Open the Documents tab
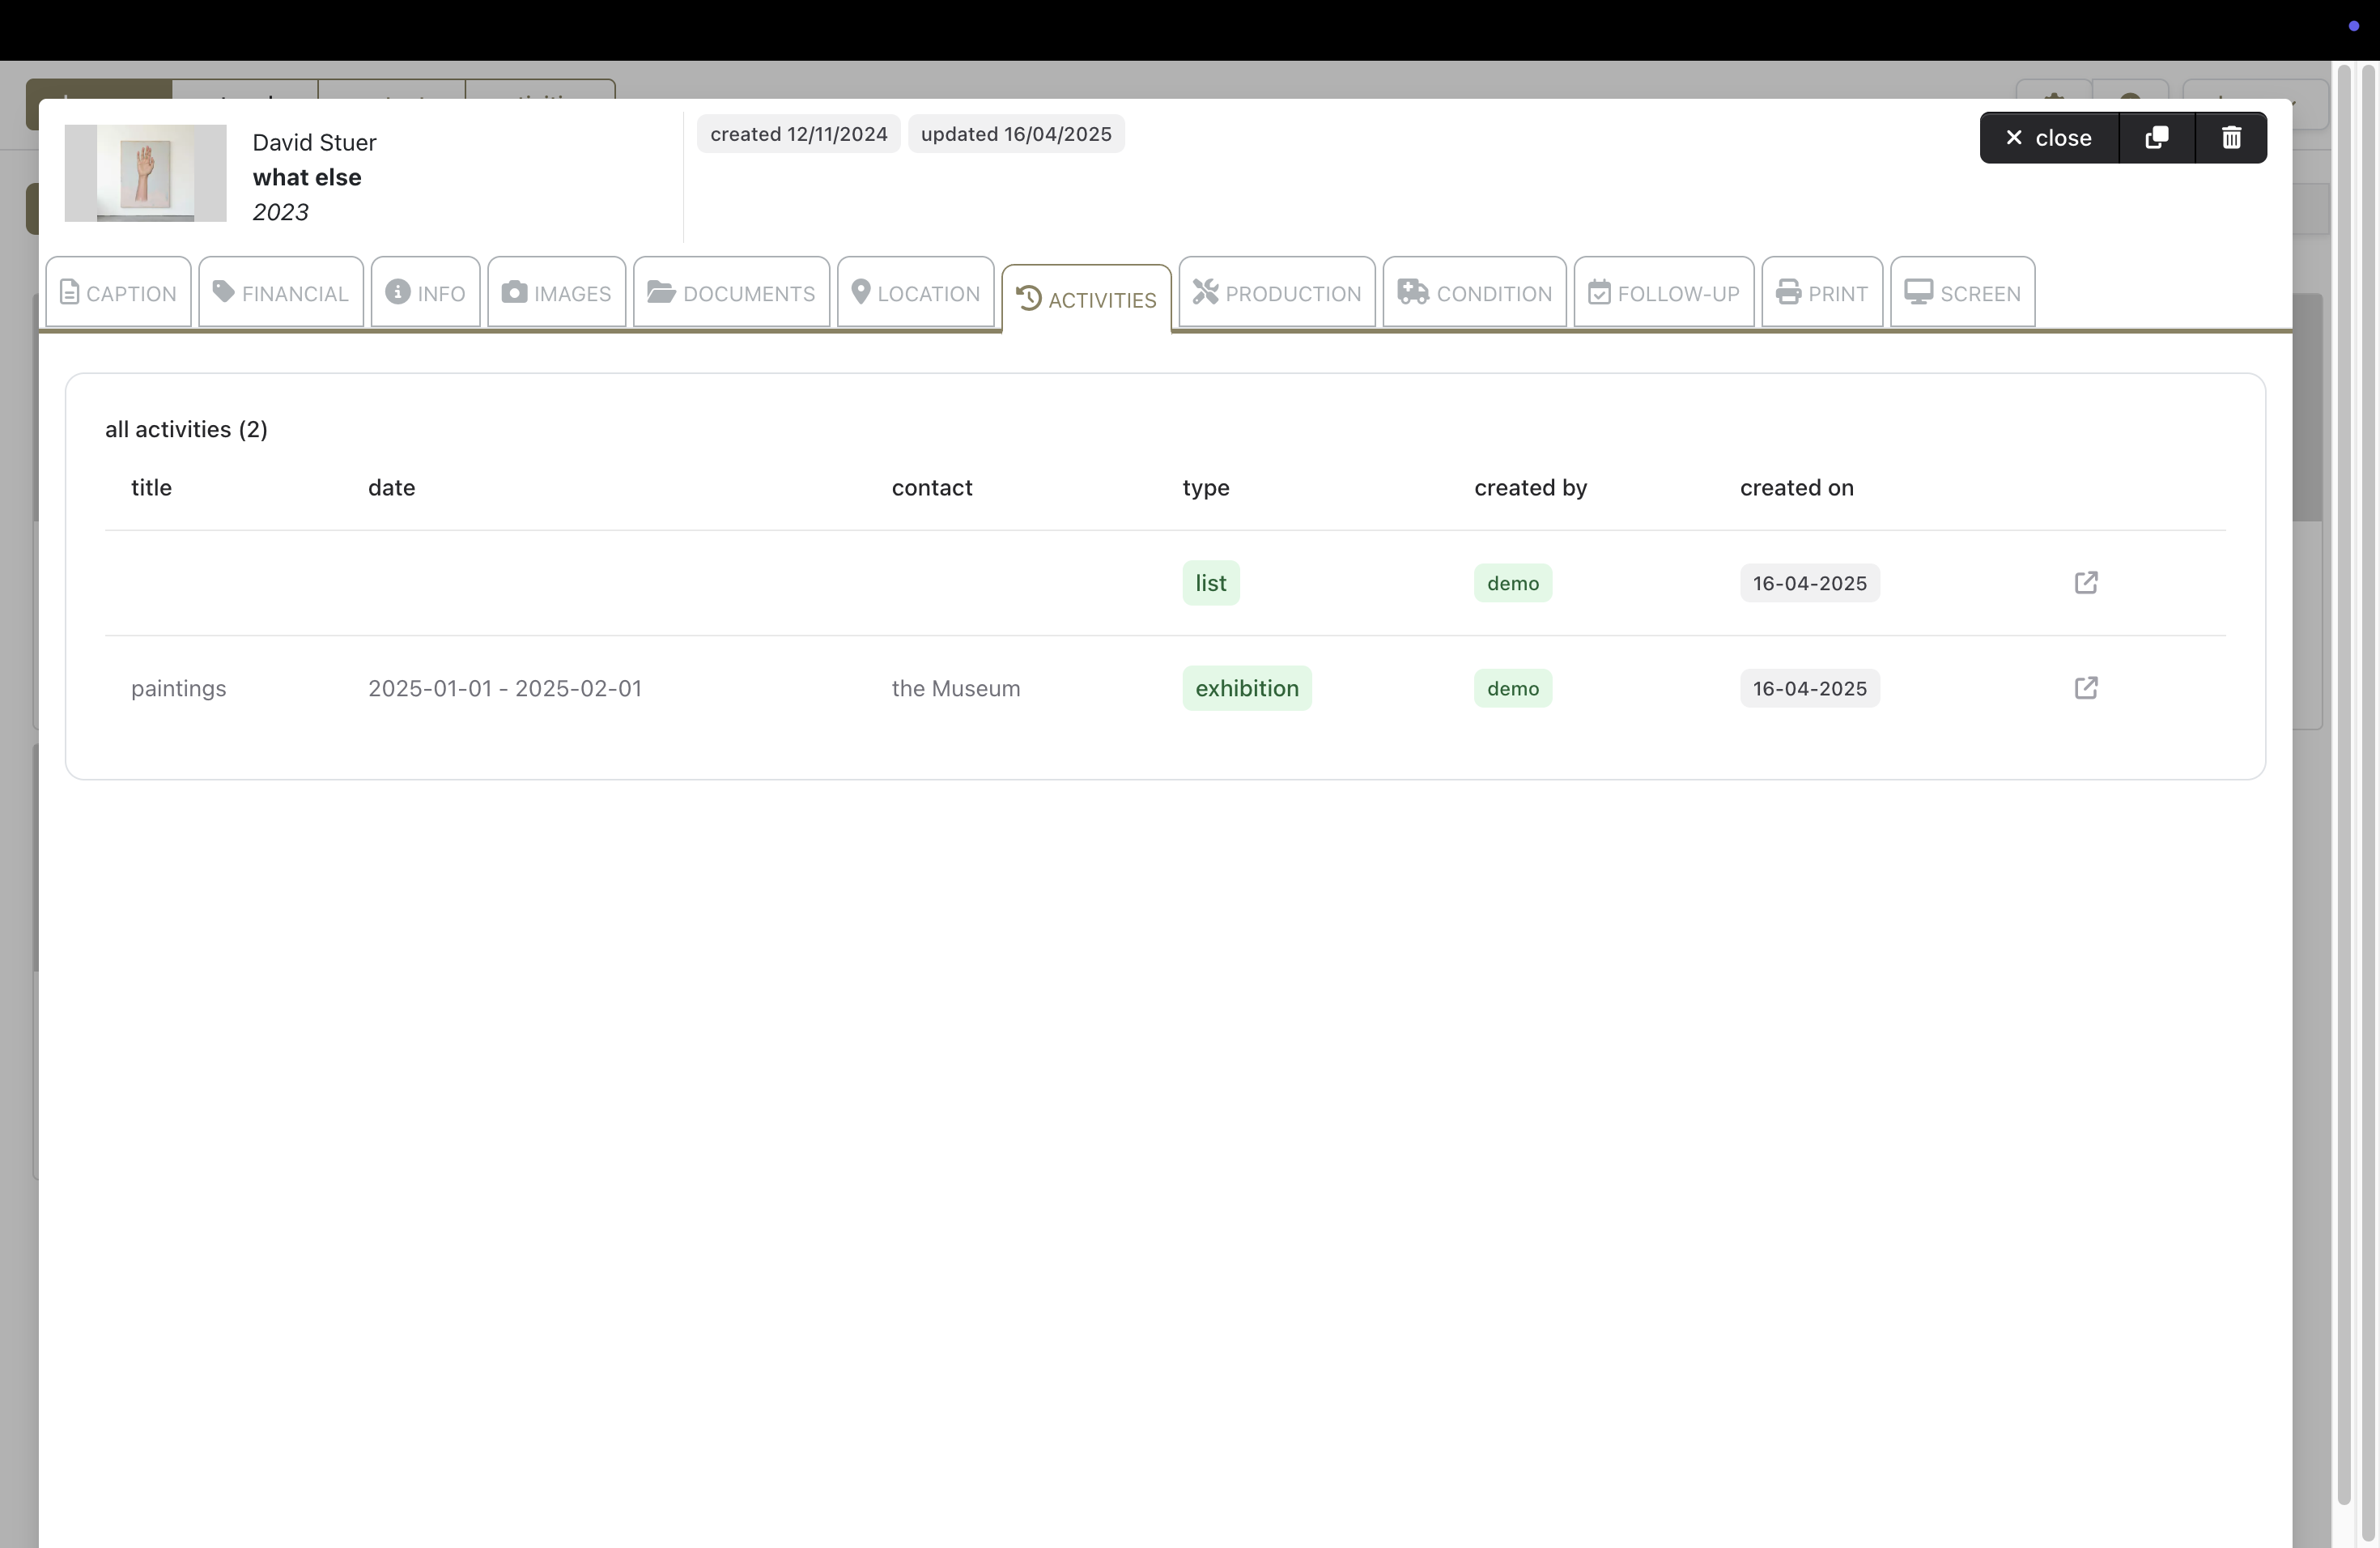 732,292
